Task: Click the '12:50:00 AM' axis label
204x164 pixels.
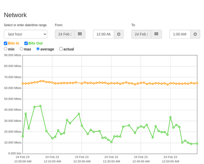Action: tap(171, 162)
